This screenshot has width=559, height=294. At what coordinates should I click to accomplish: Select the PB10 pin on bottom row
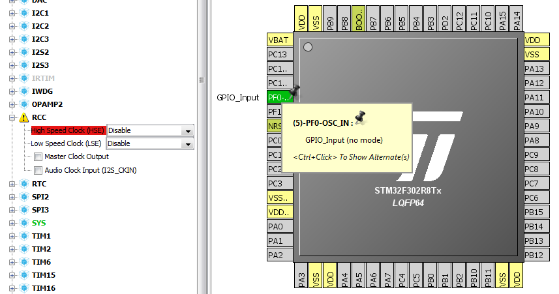pyautogui.click(x=474, y=275)
